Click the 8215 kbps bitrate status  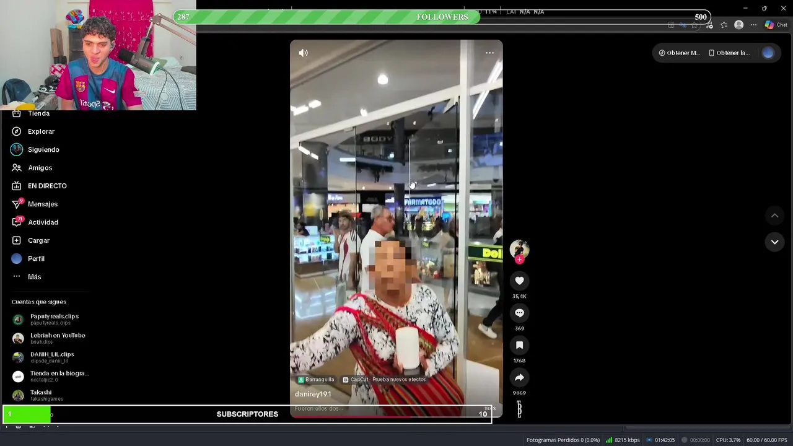(x=623, y=440)
